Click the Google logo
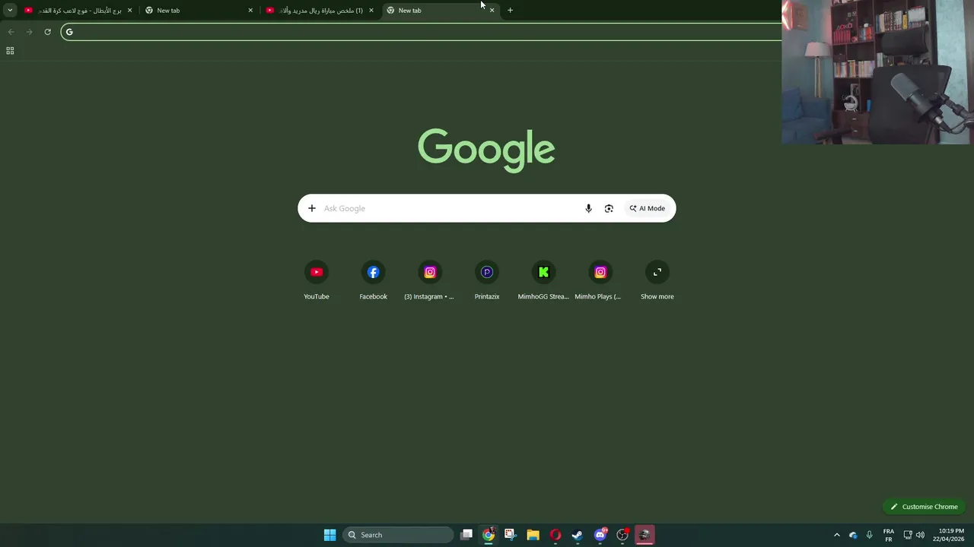Screen dimensions: 974x547 pyautogui.click(x=486, y=150)
